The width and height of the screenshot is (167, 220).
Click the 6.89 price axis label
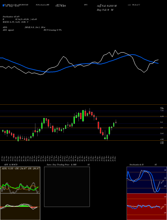(162, 116)
